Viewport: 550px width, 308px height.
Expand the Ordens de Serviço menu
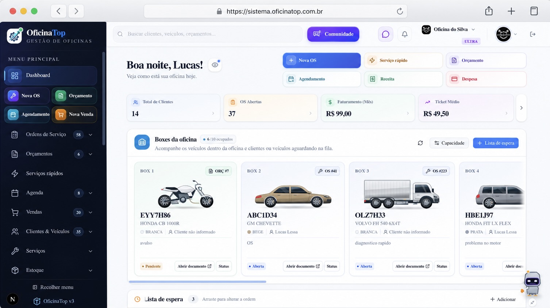(91, 135)
